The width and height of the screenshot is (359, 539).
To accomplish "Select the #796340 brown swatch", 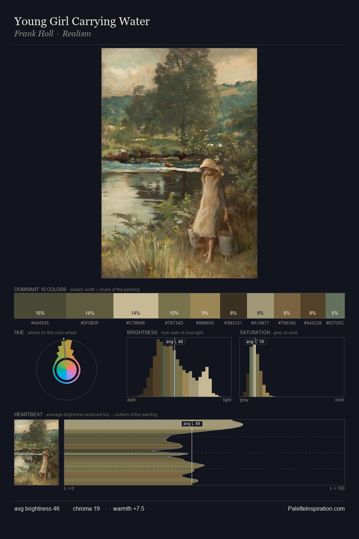I will 287,306.
